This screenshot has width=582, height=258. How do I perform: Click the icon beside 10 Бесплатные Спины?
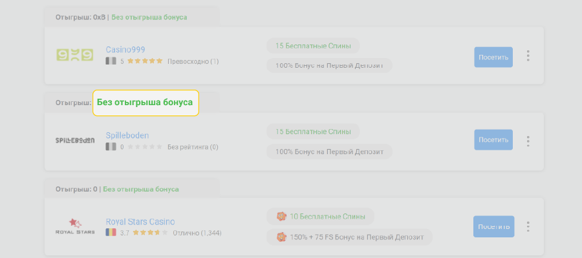point(281,217)
